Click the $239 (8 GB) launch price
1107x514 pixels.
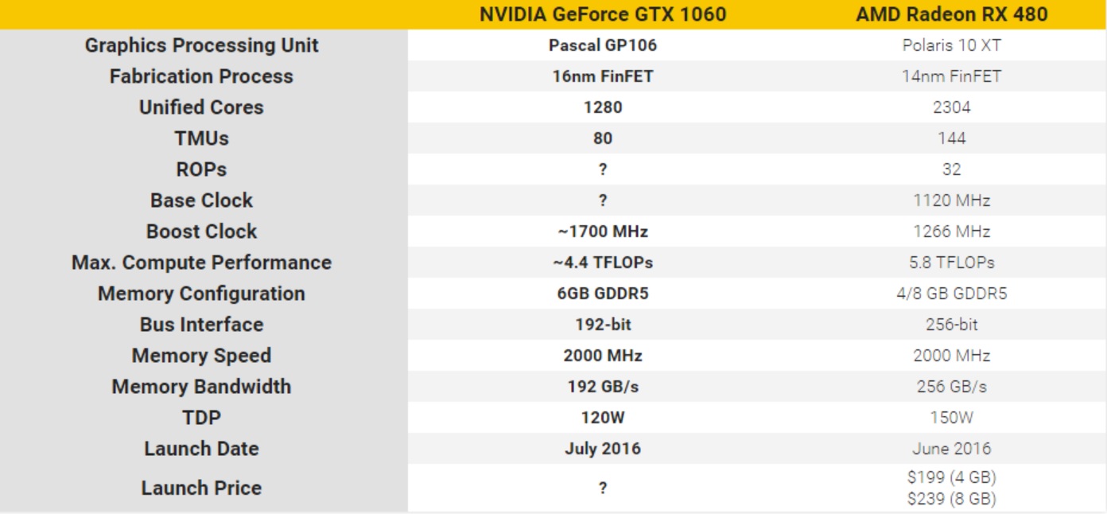951,499
